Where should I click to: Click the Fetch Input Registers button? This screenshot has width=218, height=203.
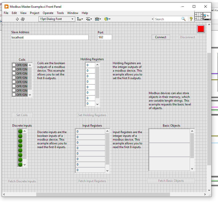point(92,181)
